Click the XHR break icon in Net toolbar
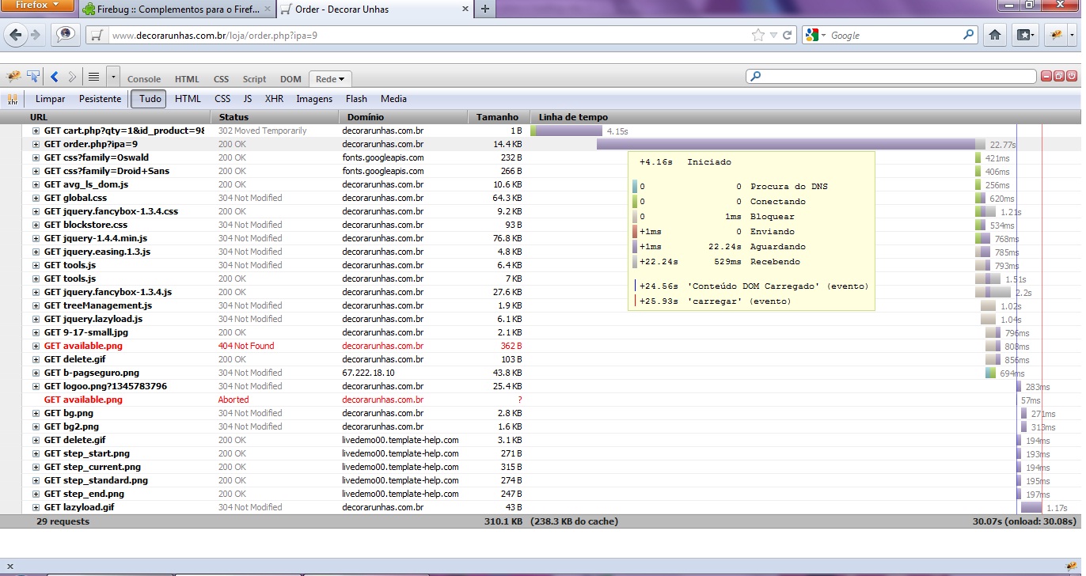1086x576 pixels. [13, 100]
